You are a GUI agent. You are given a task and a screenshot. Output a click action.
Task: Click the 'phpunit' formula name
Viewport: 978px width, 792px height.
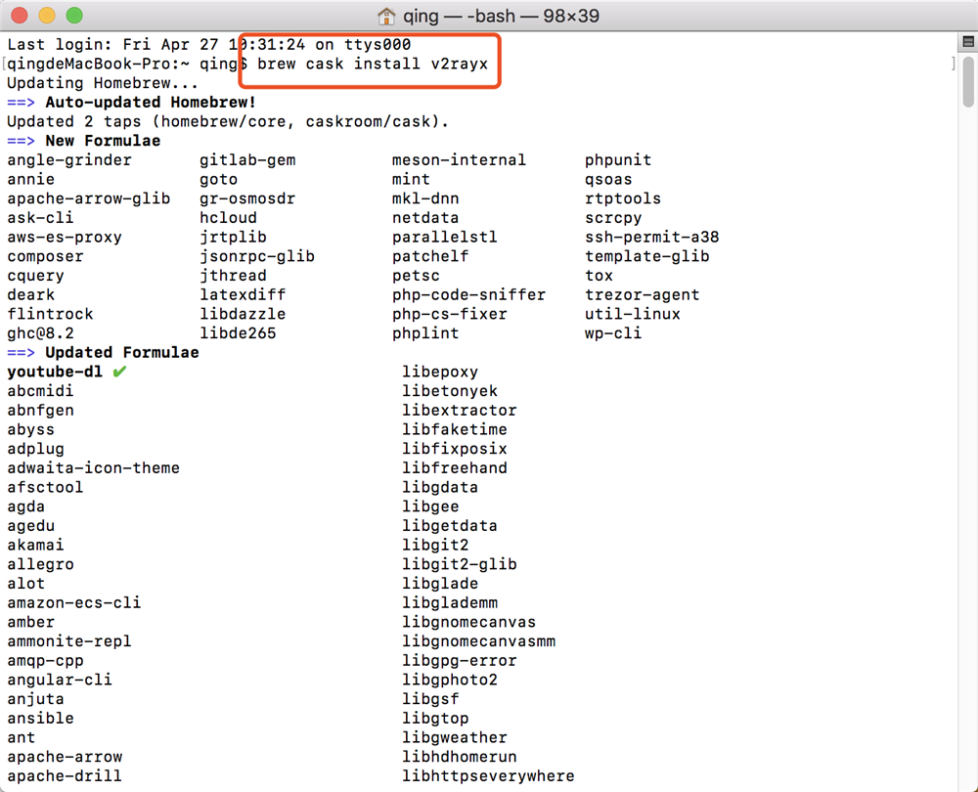tap(618, 160)
